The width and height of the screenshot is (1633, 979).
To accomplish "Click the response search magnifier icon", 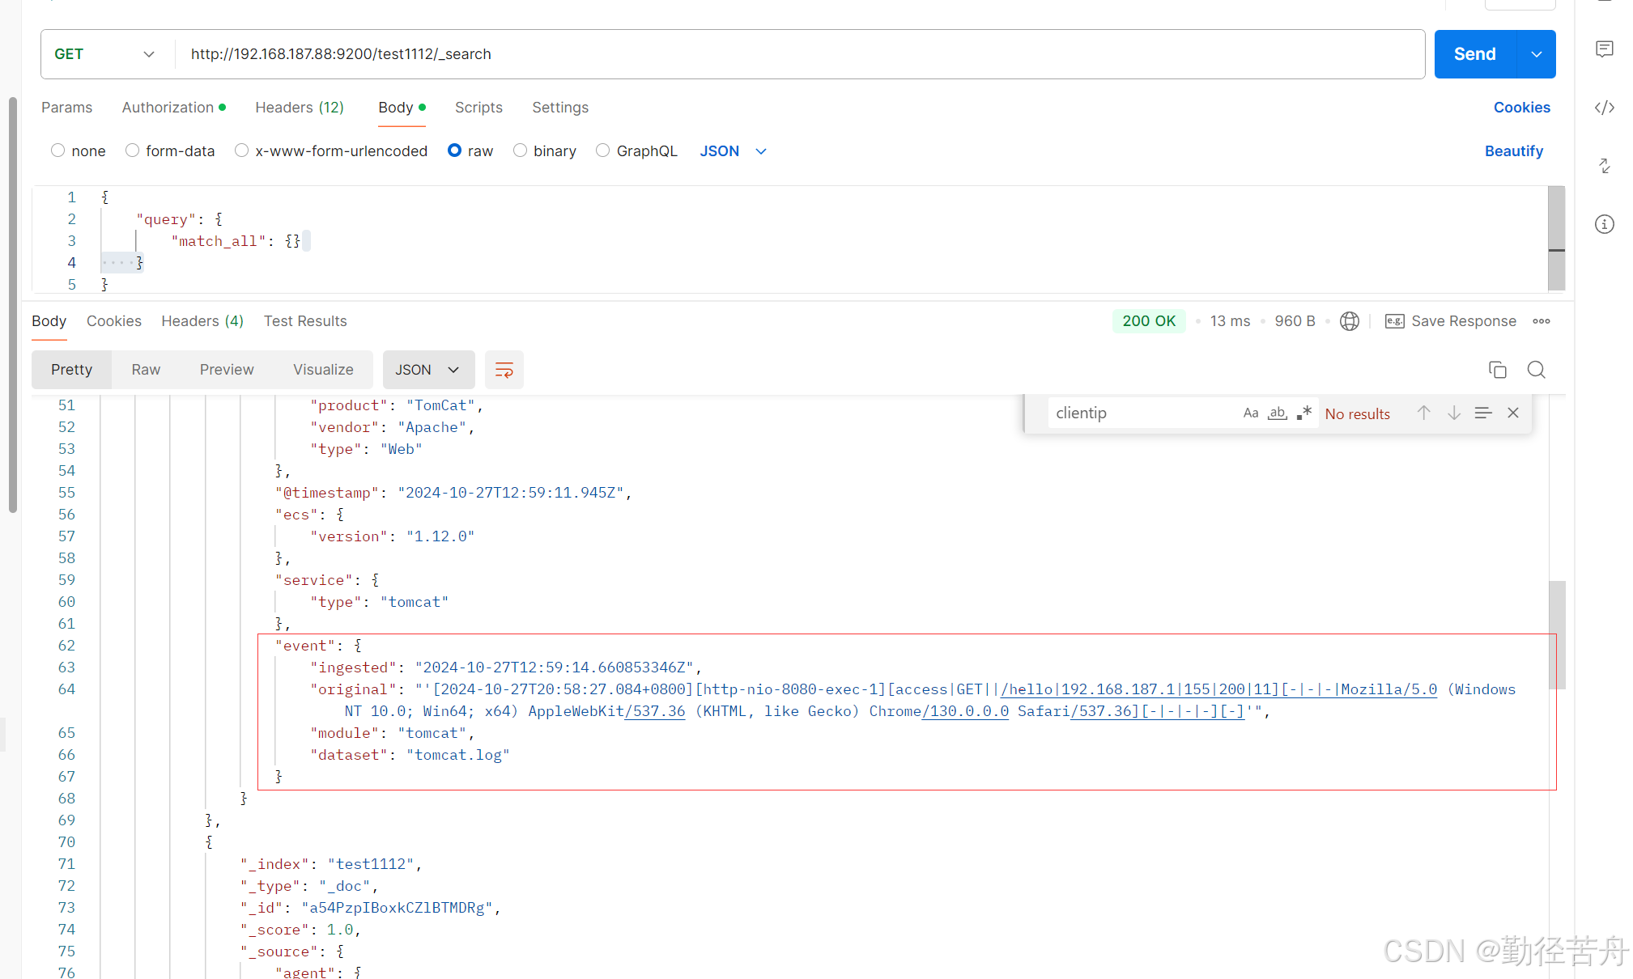I will (x=1536, y=370).
